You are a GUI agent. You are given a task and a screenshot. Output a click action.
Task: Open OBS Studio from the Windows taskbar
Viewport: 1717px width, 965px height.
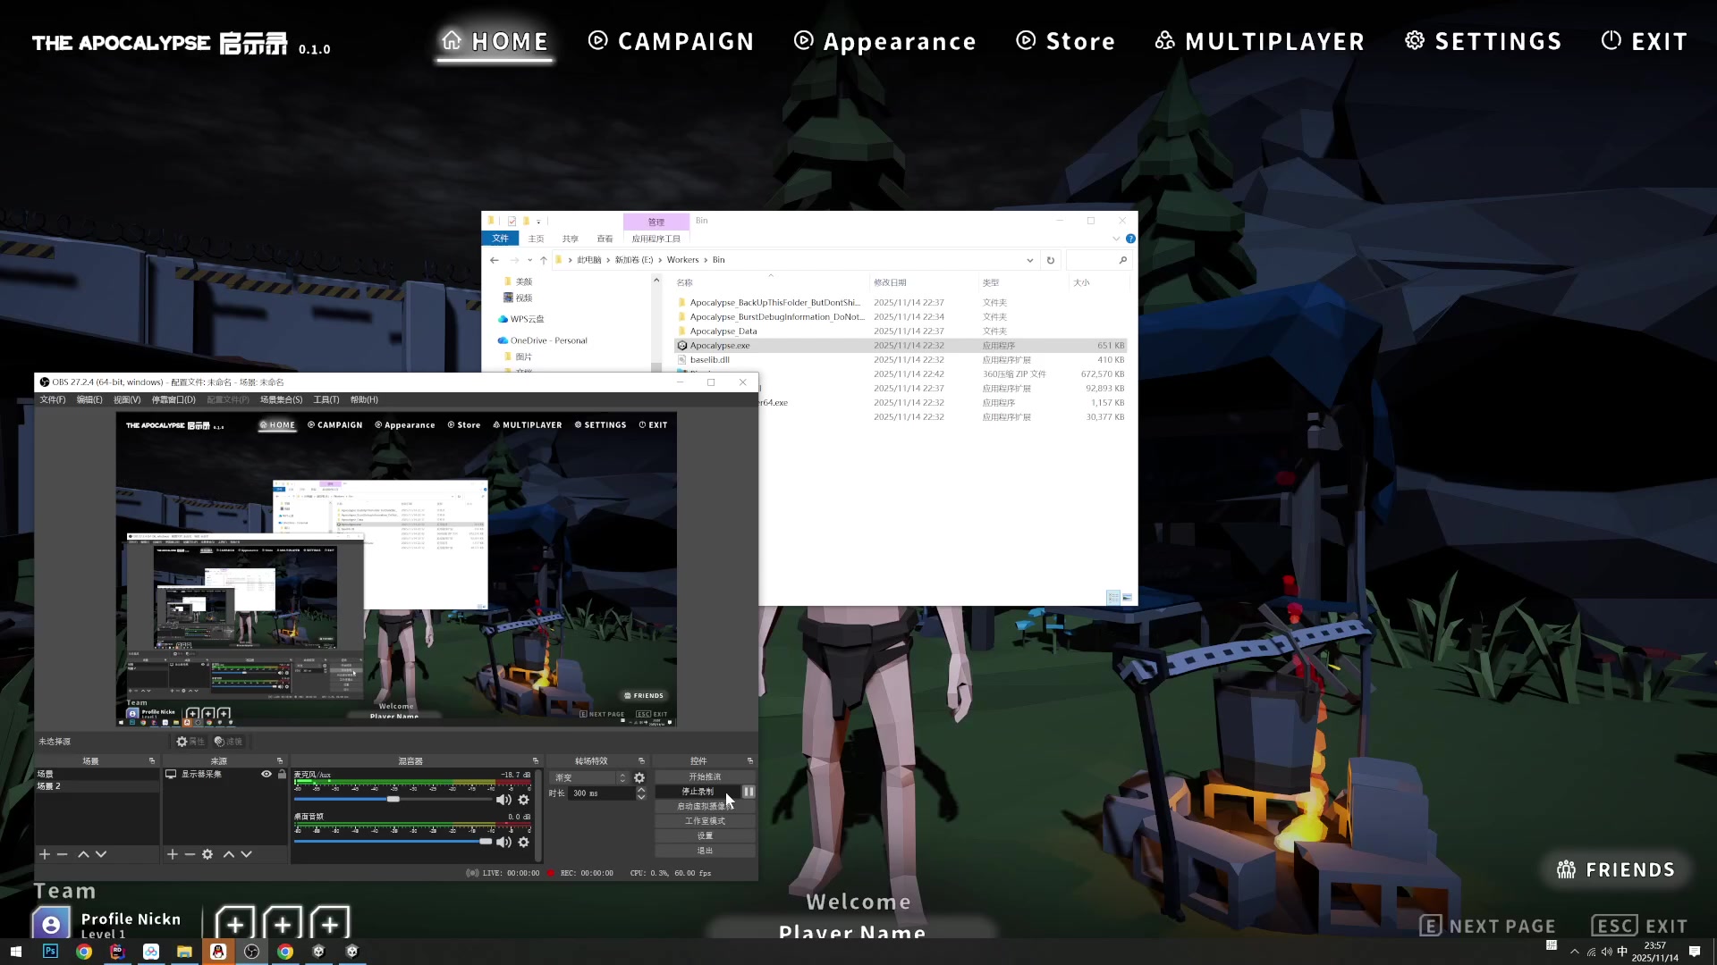coord(251,952)
